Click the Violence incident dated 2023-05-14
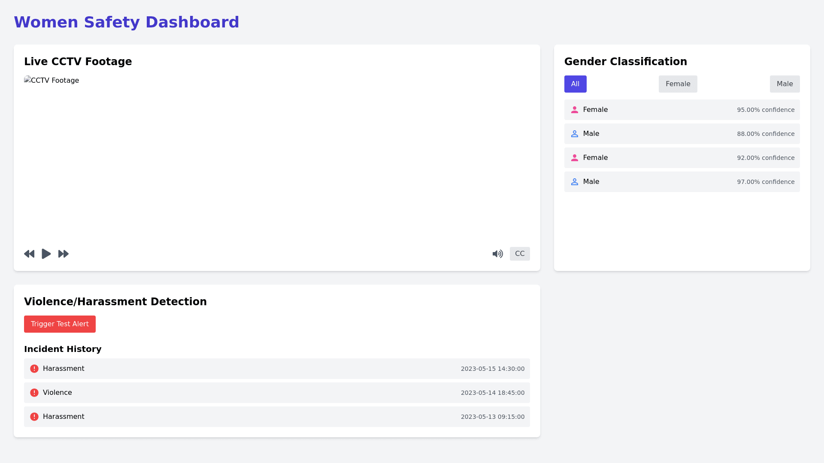Image resolution: width=824 pixels, height=463 pixels. click(277, 392)
